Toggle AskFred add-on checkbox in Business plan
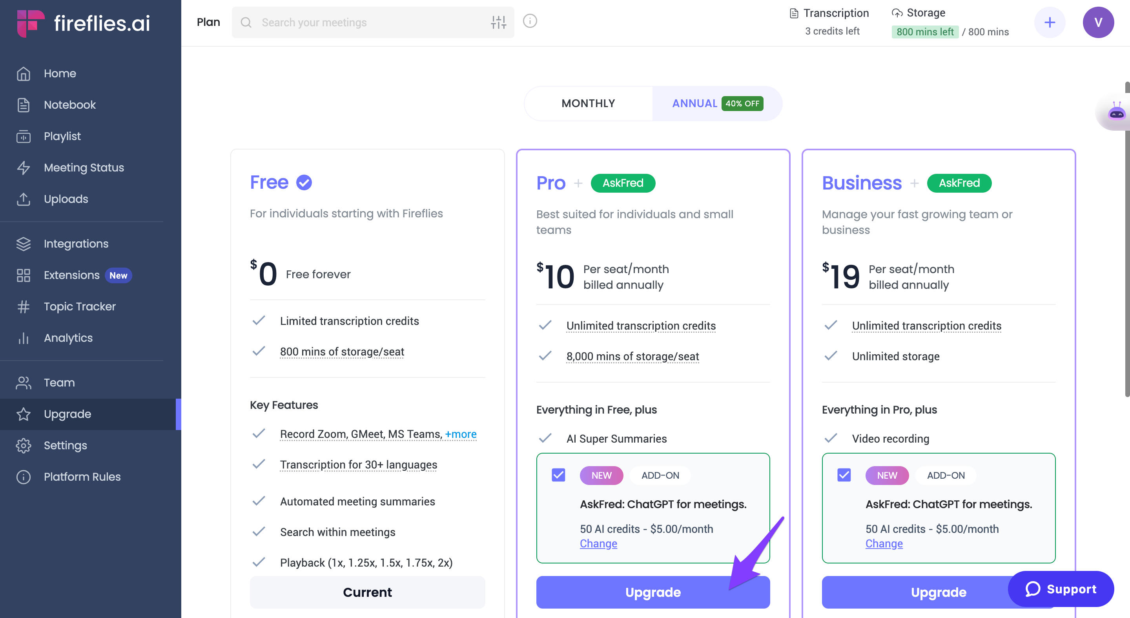 844,475
